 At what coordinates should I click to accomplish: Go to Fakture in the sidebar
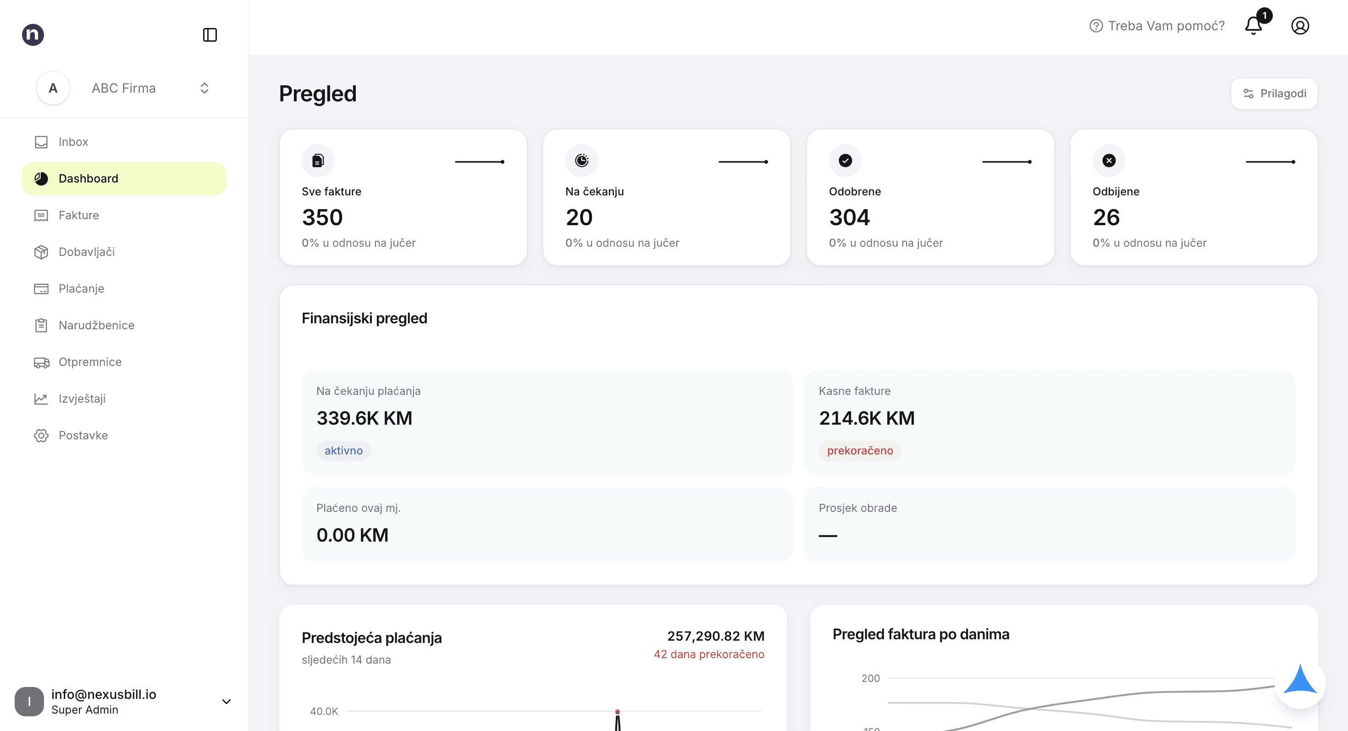pos(124,215)
